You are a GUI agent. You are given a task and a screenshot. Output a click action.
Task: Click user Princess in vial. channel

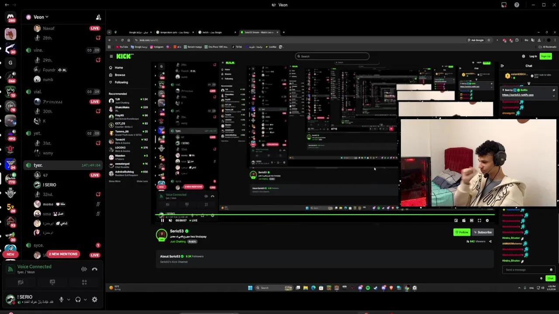(52, 102)
